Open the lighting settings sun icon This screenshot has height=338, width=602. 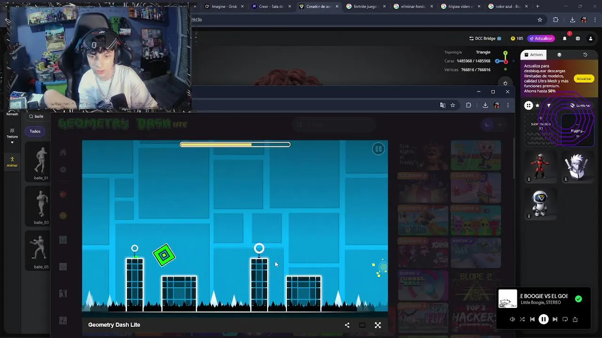point(505,84)
